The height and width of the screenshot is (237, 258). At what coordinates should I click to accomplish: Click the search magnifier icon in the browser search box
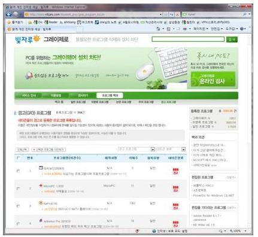pyautogui.click(x=245, y=14)
